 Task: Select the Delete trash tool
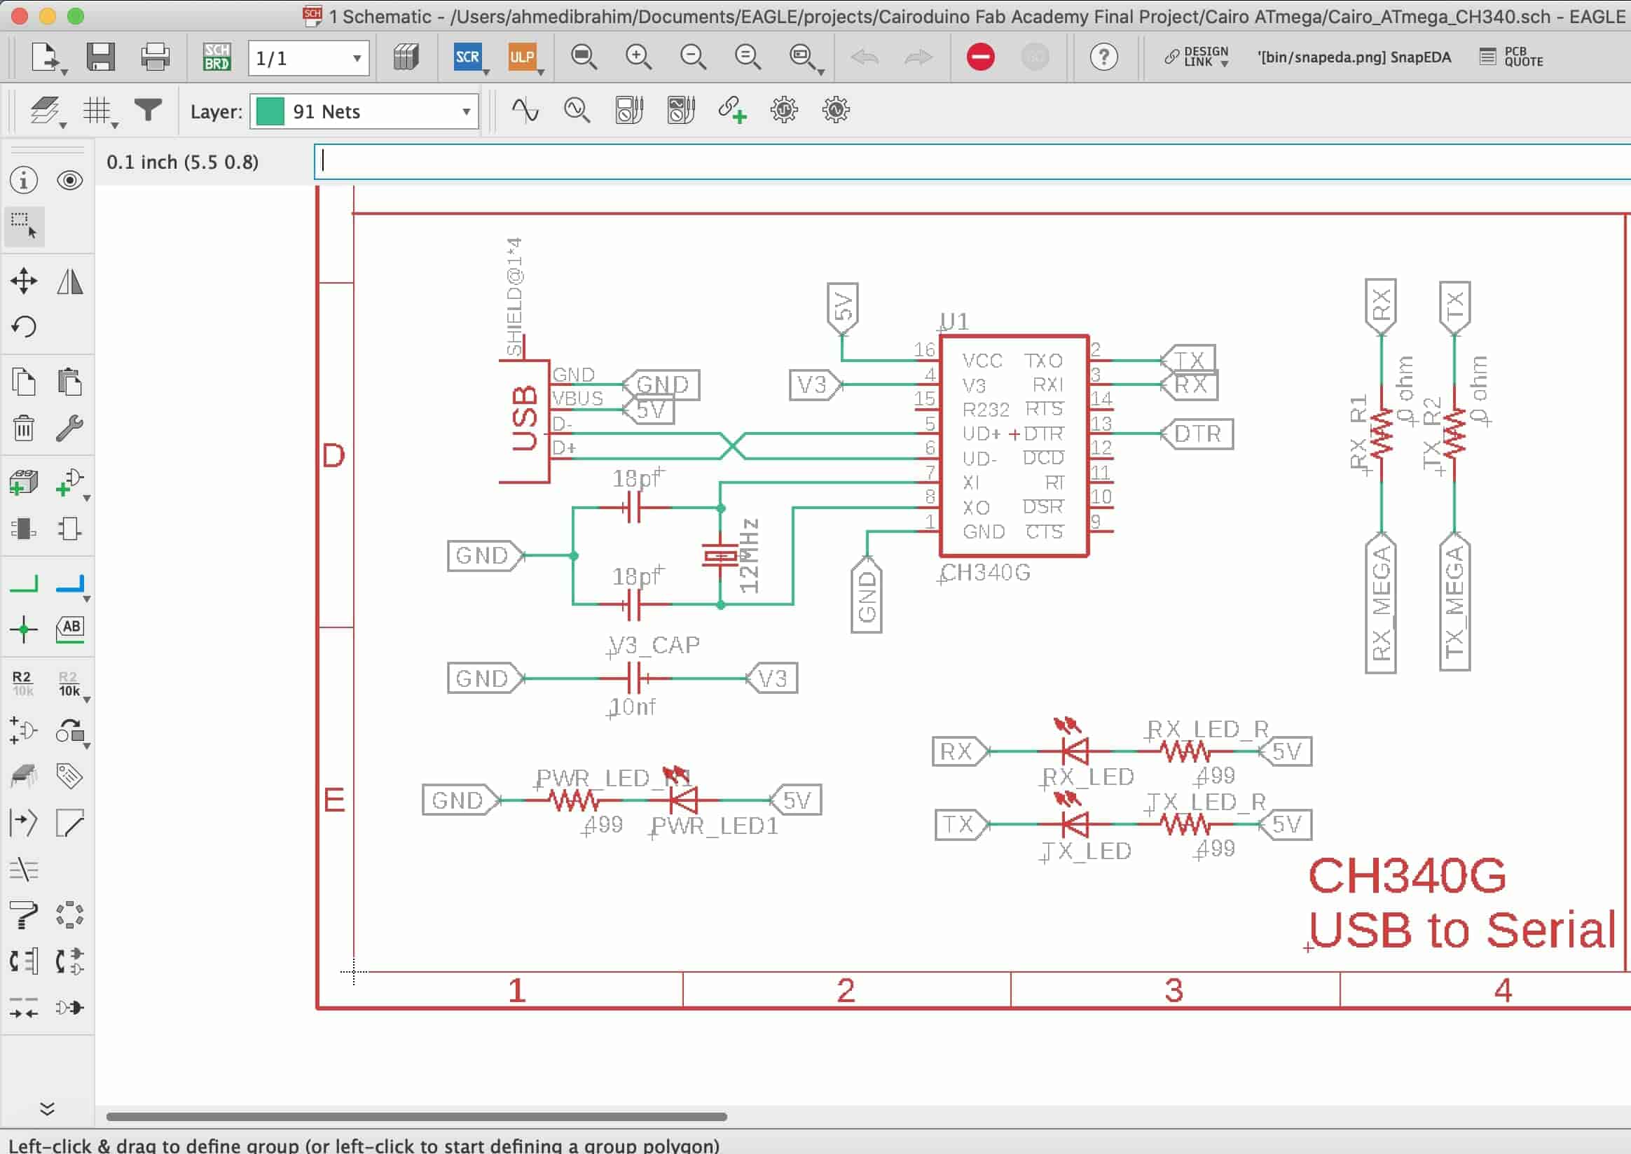25,428
